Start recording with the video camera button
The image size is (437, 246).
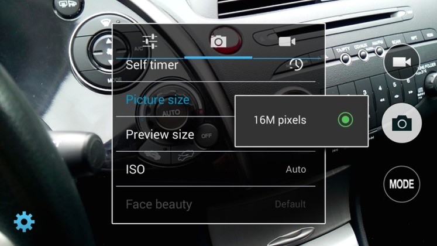[401, 62]
